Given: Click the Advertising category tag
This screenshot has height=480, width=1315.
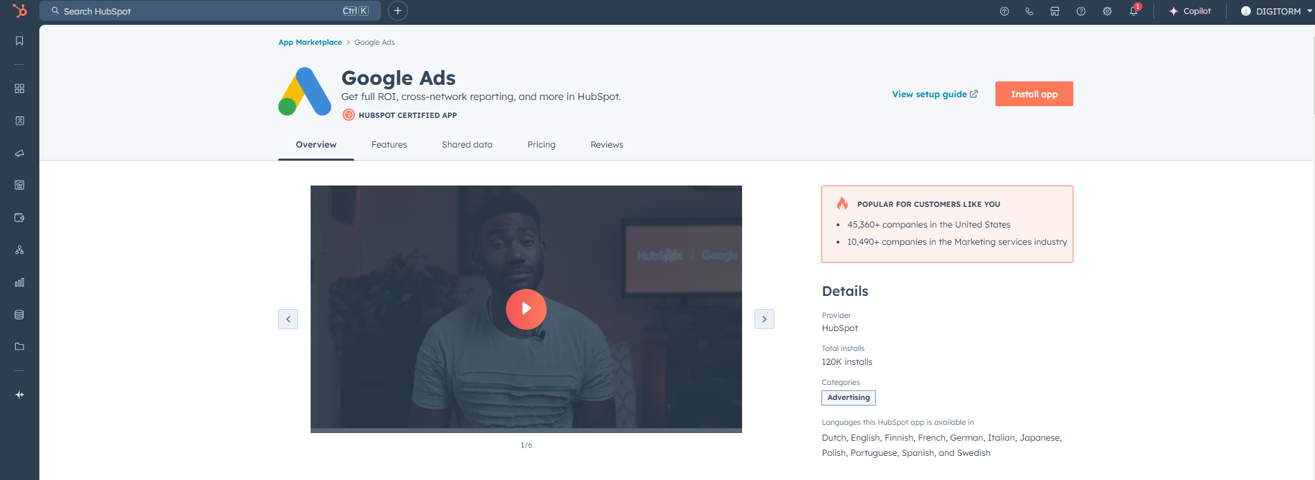Looking at the screenshot, I should pos(848,398).
